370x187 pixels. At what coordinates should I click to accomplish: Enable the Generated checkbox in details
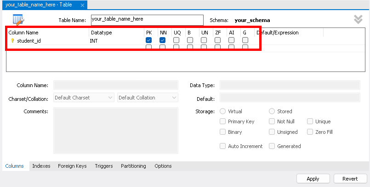(x=272, y=146)
